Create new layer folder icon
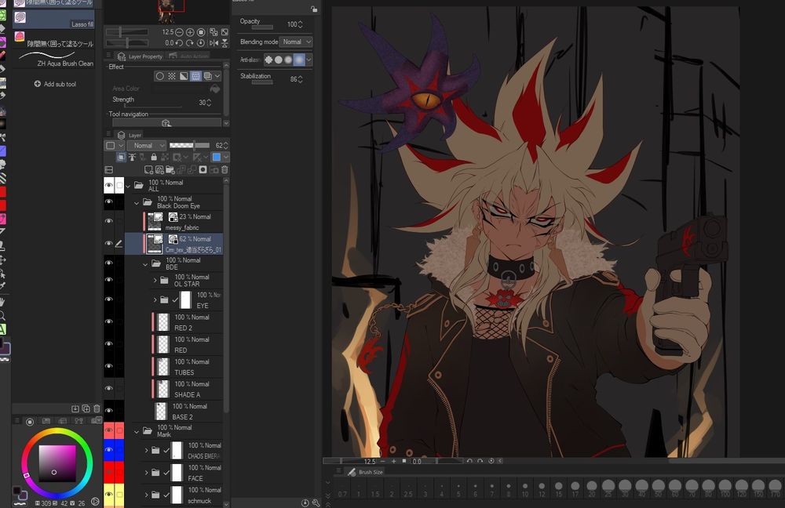 click(x=170, y=170)
